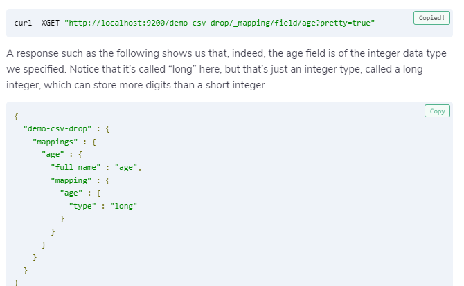Click the paragraph sentence starting "A response such"
Viewport: 464px width, 286px height.
click(226, 69)
